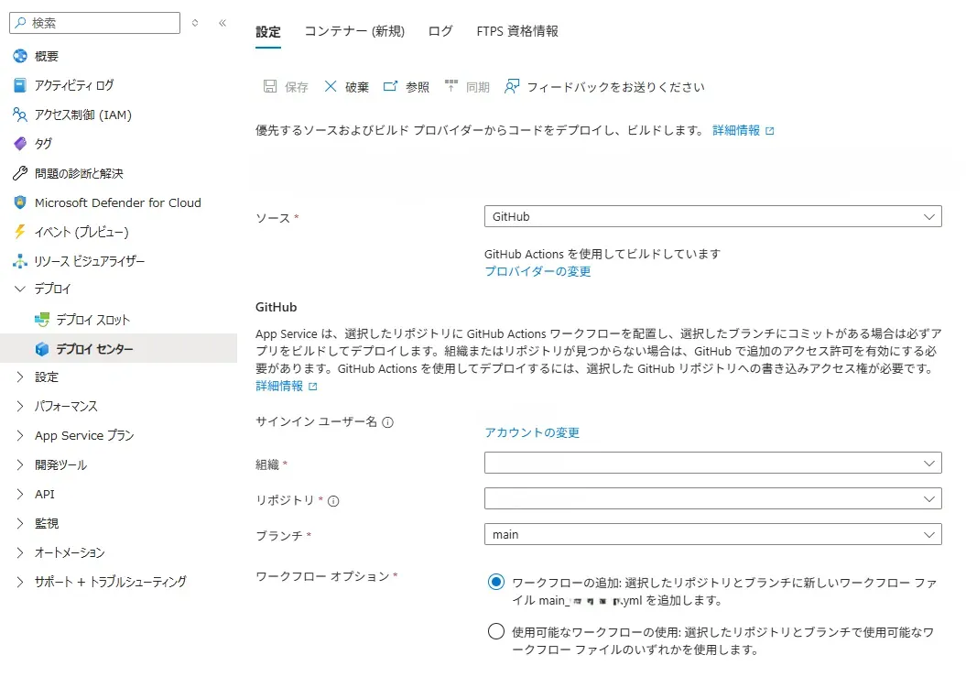Click the 破棄 button label

[357, 87]
